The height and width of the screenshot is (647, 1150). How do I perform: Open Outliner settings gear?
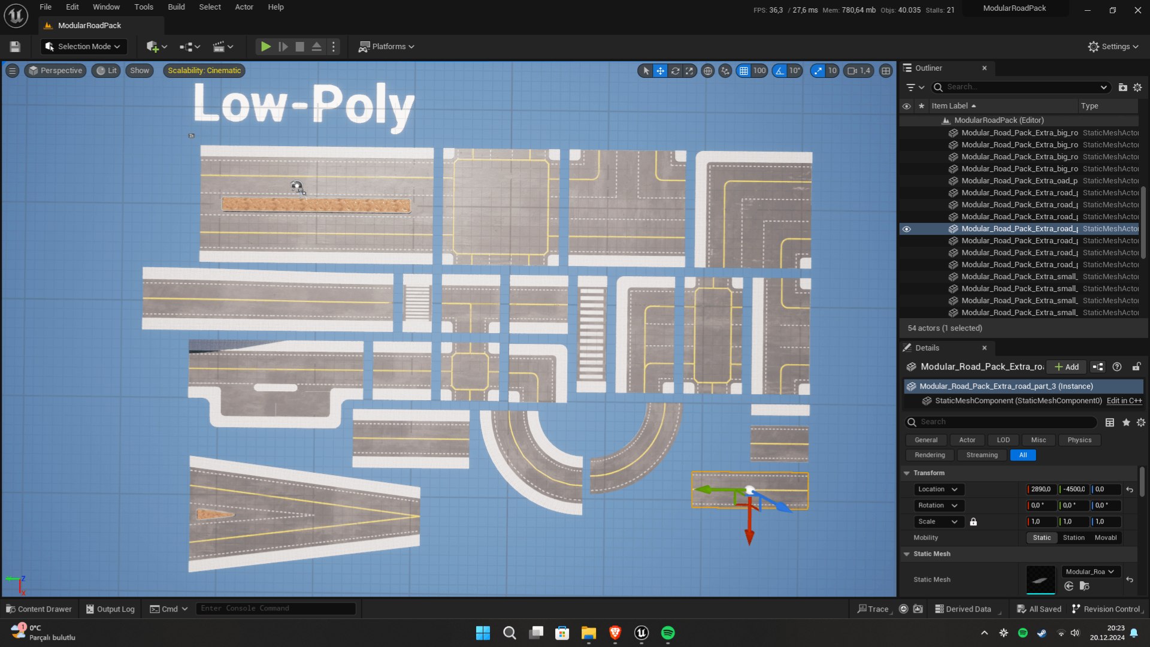tap(1137, 87)
